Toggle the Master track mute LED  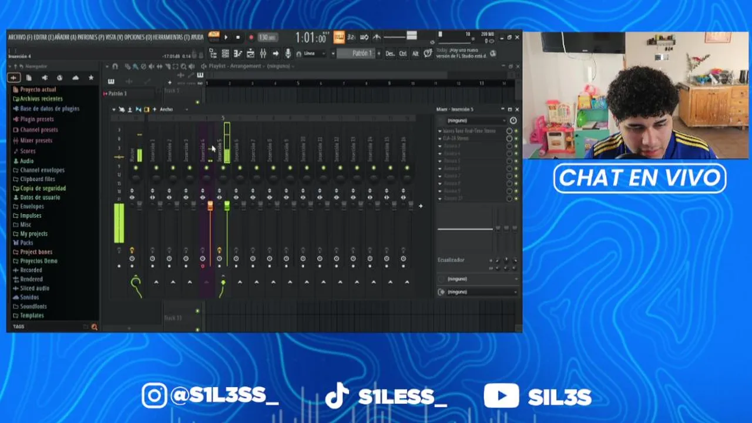(x=136, y=168)
